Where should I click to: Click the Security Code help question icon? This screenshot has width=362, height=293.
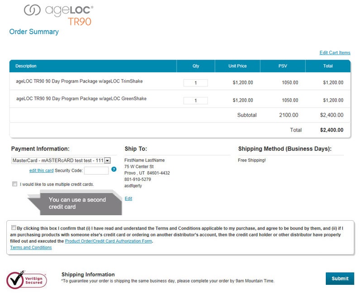tap(114, 170)
